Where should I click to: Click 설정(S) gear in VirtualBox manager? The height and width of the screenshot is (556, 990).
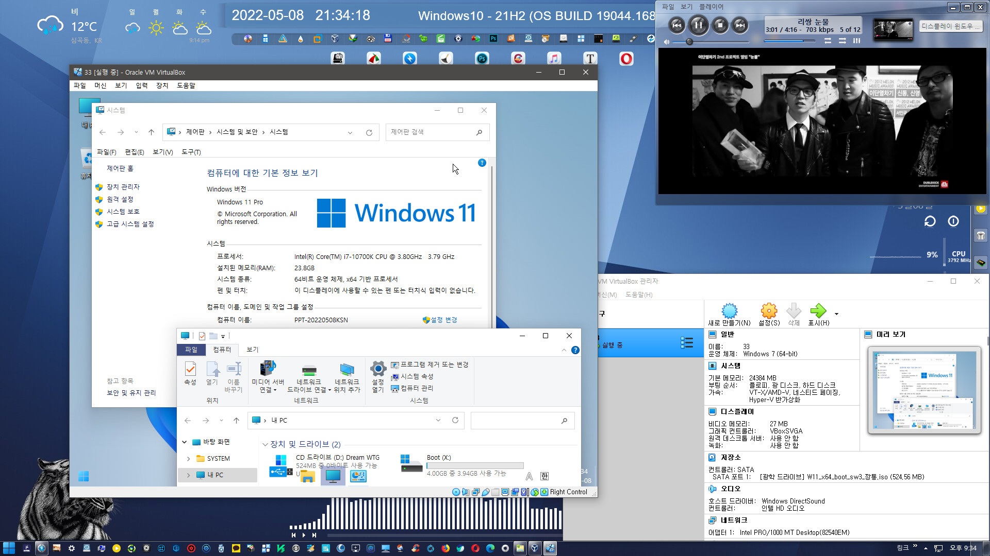(x=769, y=315)
